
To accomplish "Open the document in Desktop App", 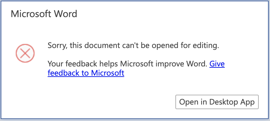I will [217, 102].
